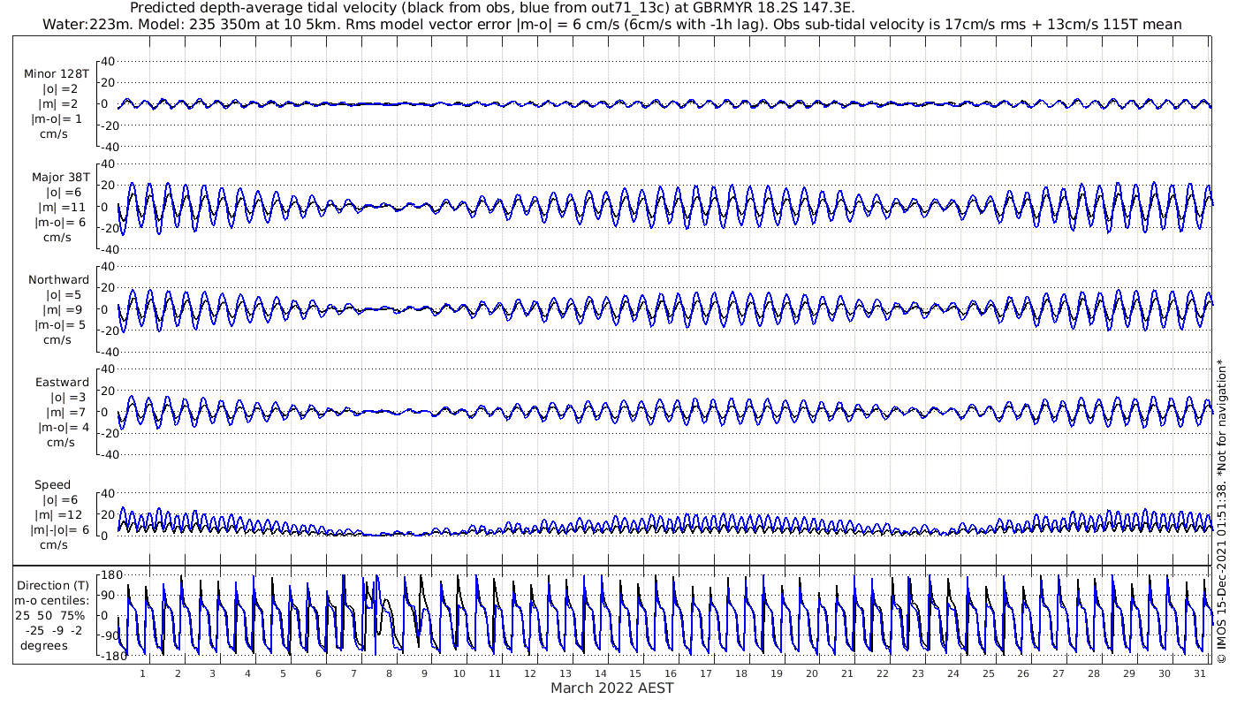
Task: Click the 'degrees' unit label
Action: pos(44,645)
